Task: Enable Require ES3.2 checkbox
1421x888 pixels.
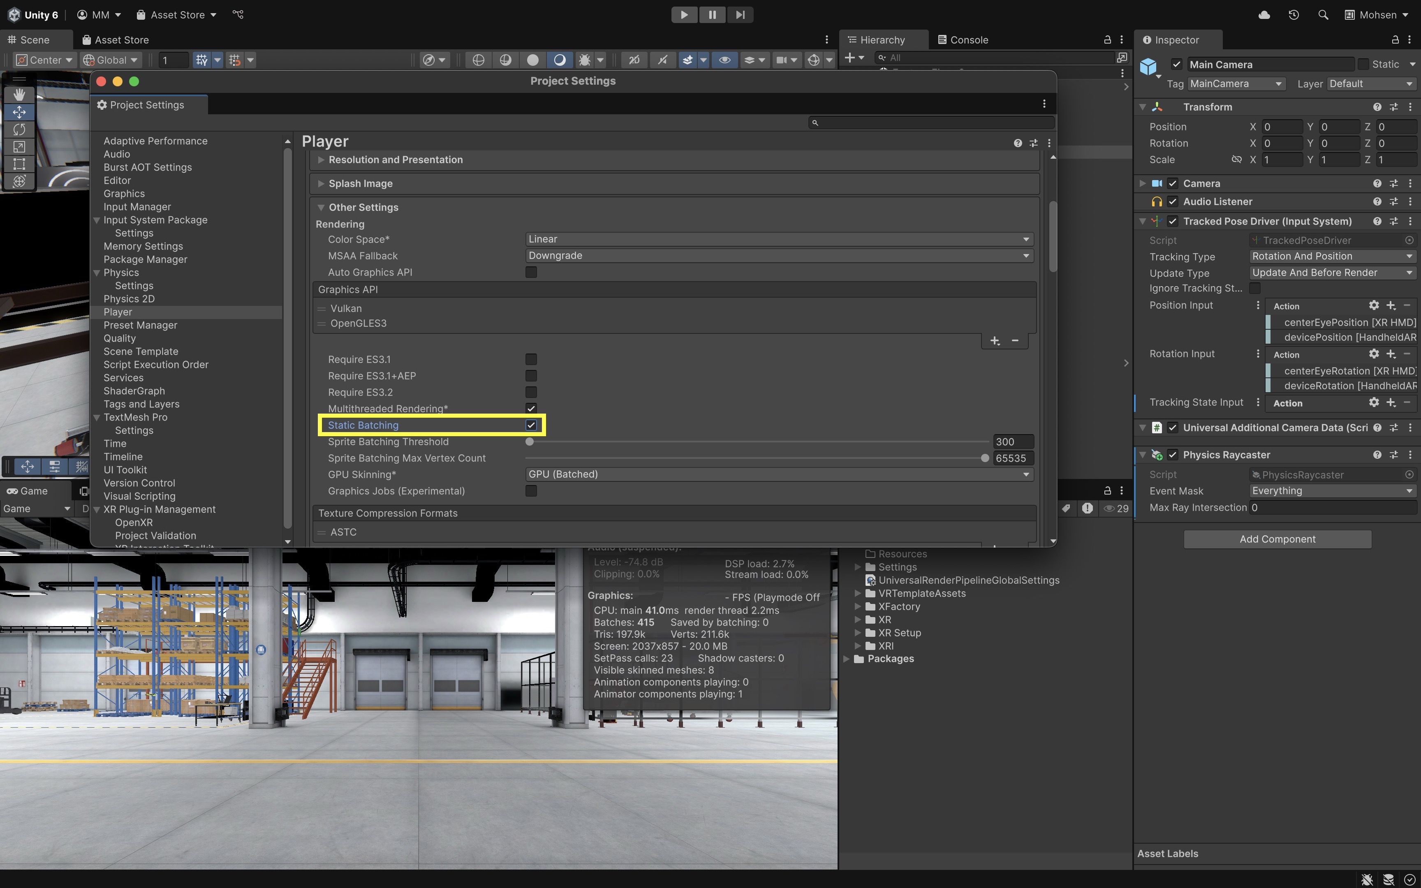Action: [531, 392]
